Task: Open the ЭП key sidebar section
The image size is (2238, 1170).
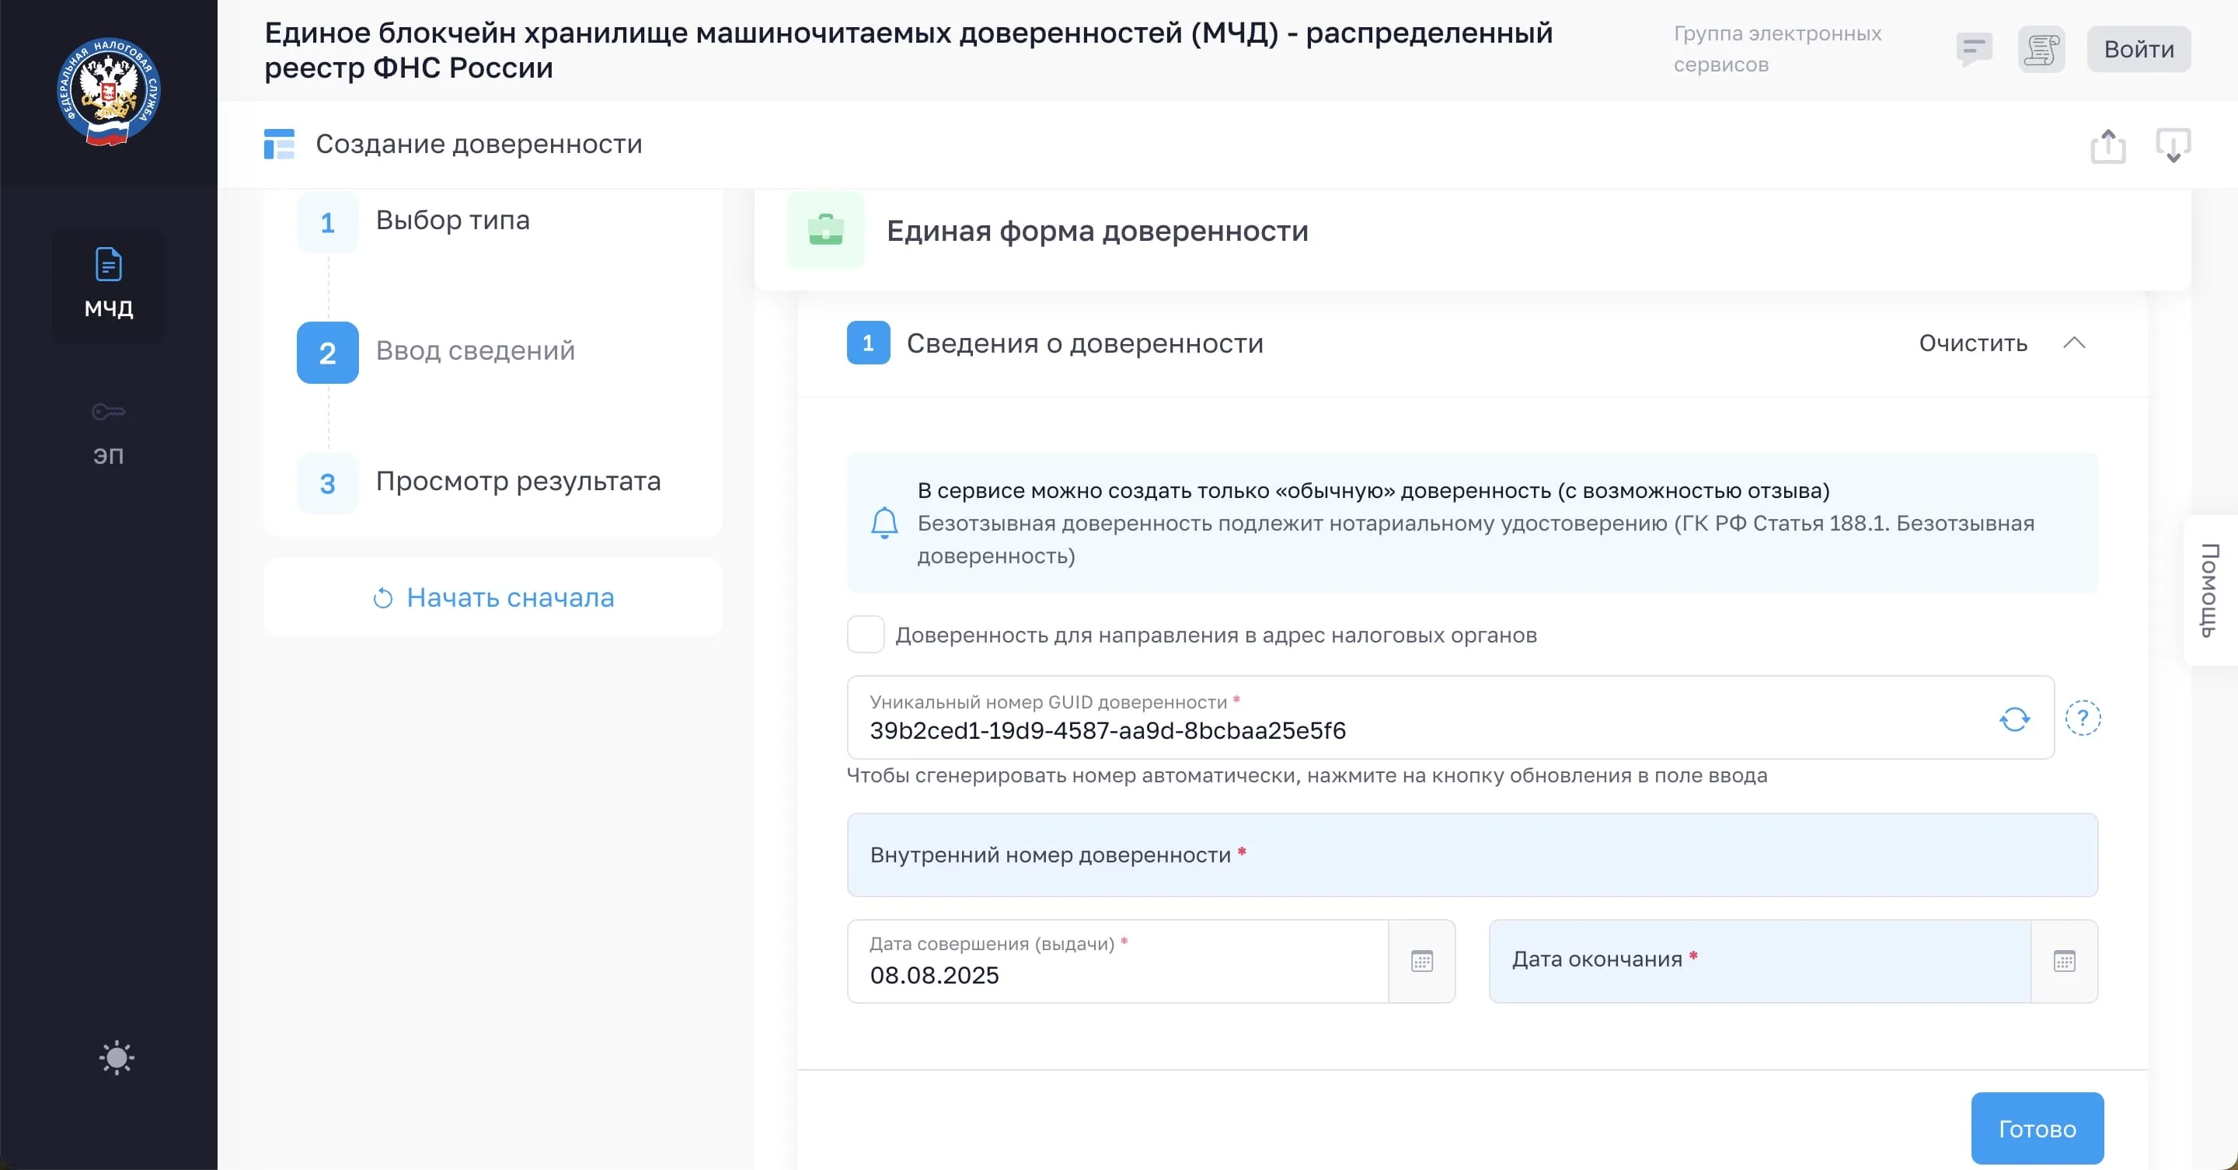Action: (109, 432)
